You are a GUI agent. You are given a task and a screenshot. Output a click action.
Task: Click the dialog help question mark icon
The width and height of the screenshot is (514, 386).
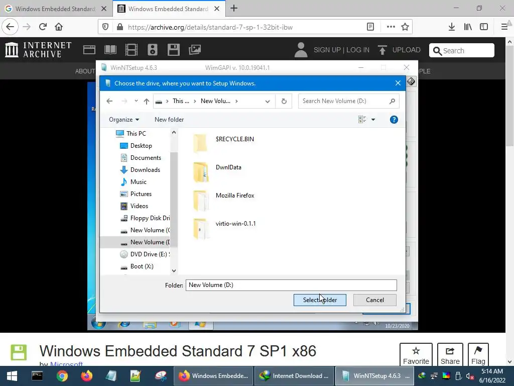click(394, 120)
